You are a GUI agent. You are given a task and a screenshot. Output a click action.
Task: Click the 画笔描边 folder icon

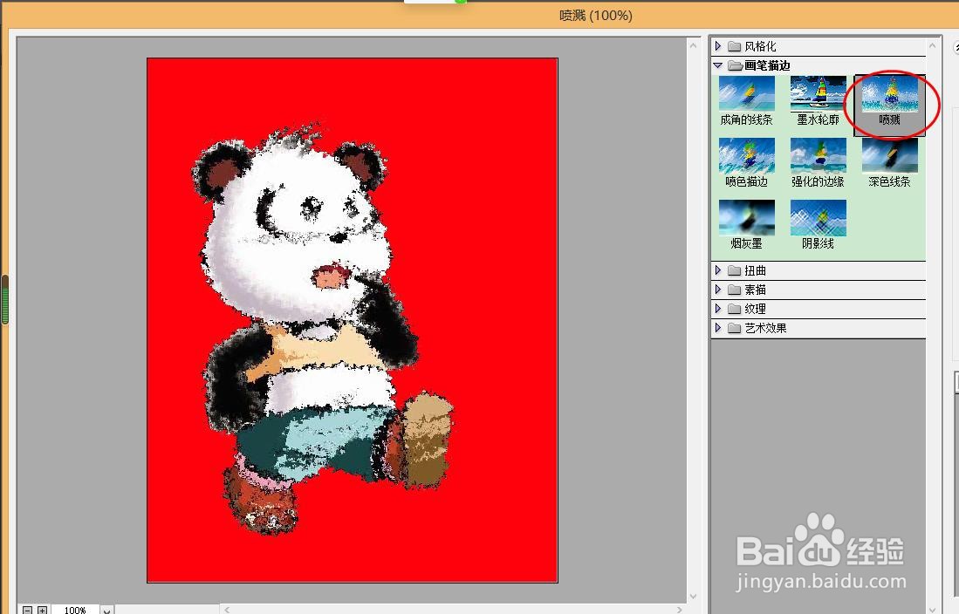pos(734,65)
